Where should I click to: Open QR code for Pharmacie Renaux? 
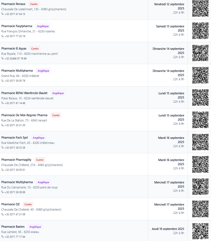point(200,9)
